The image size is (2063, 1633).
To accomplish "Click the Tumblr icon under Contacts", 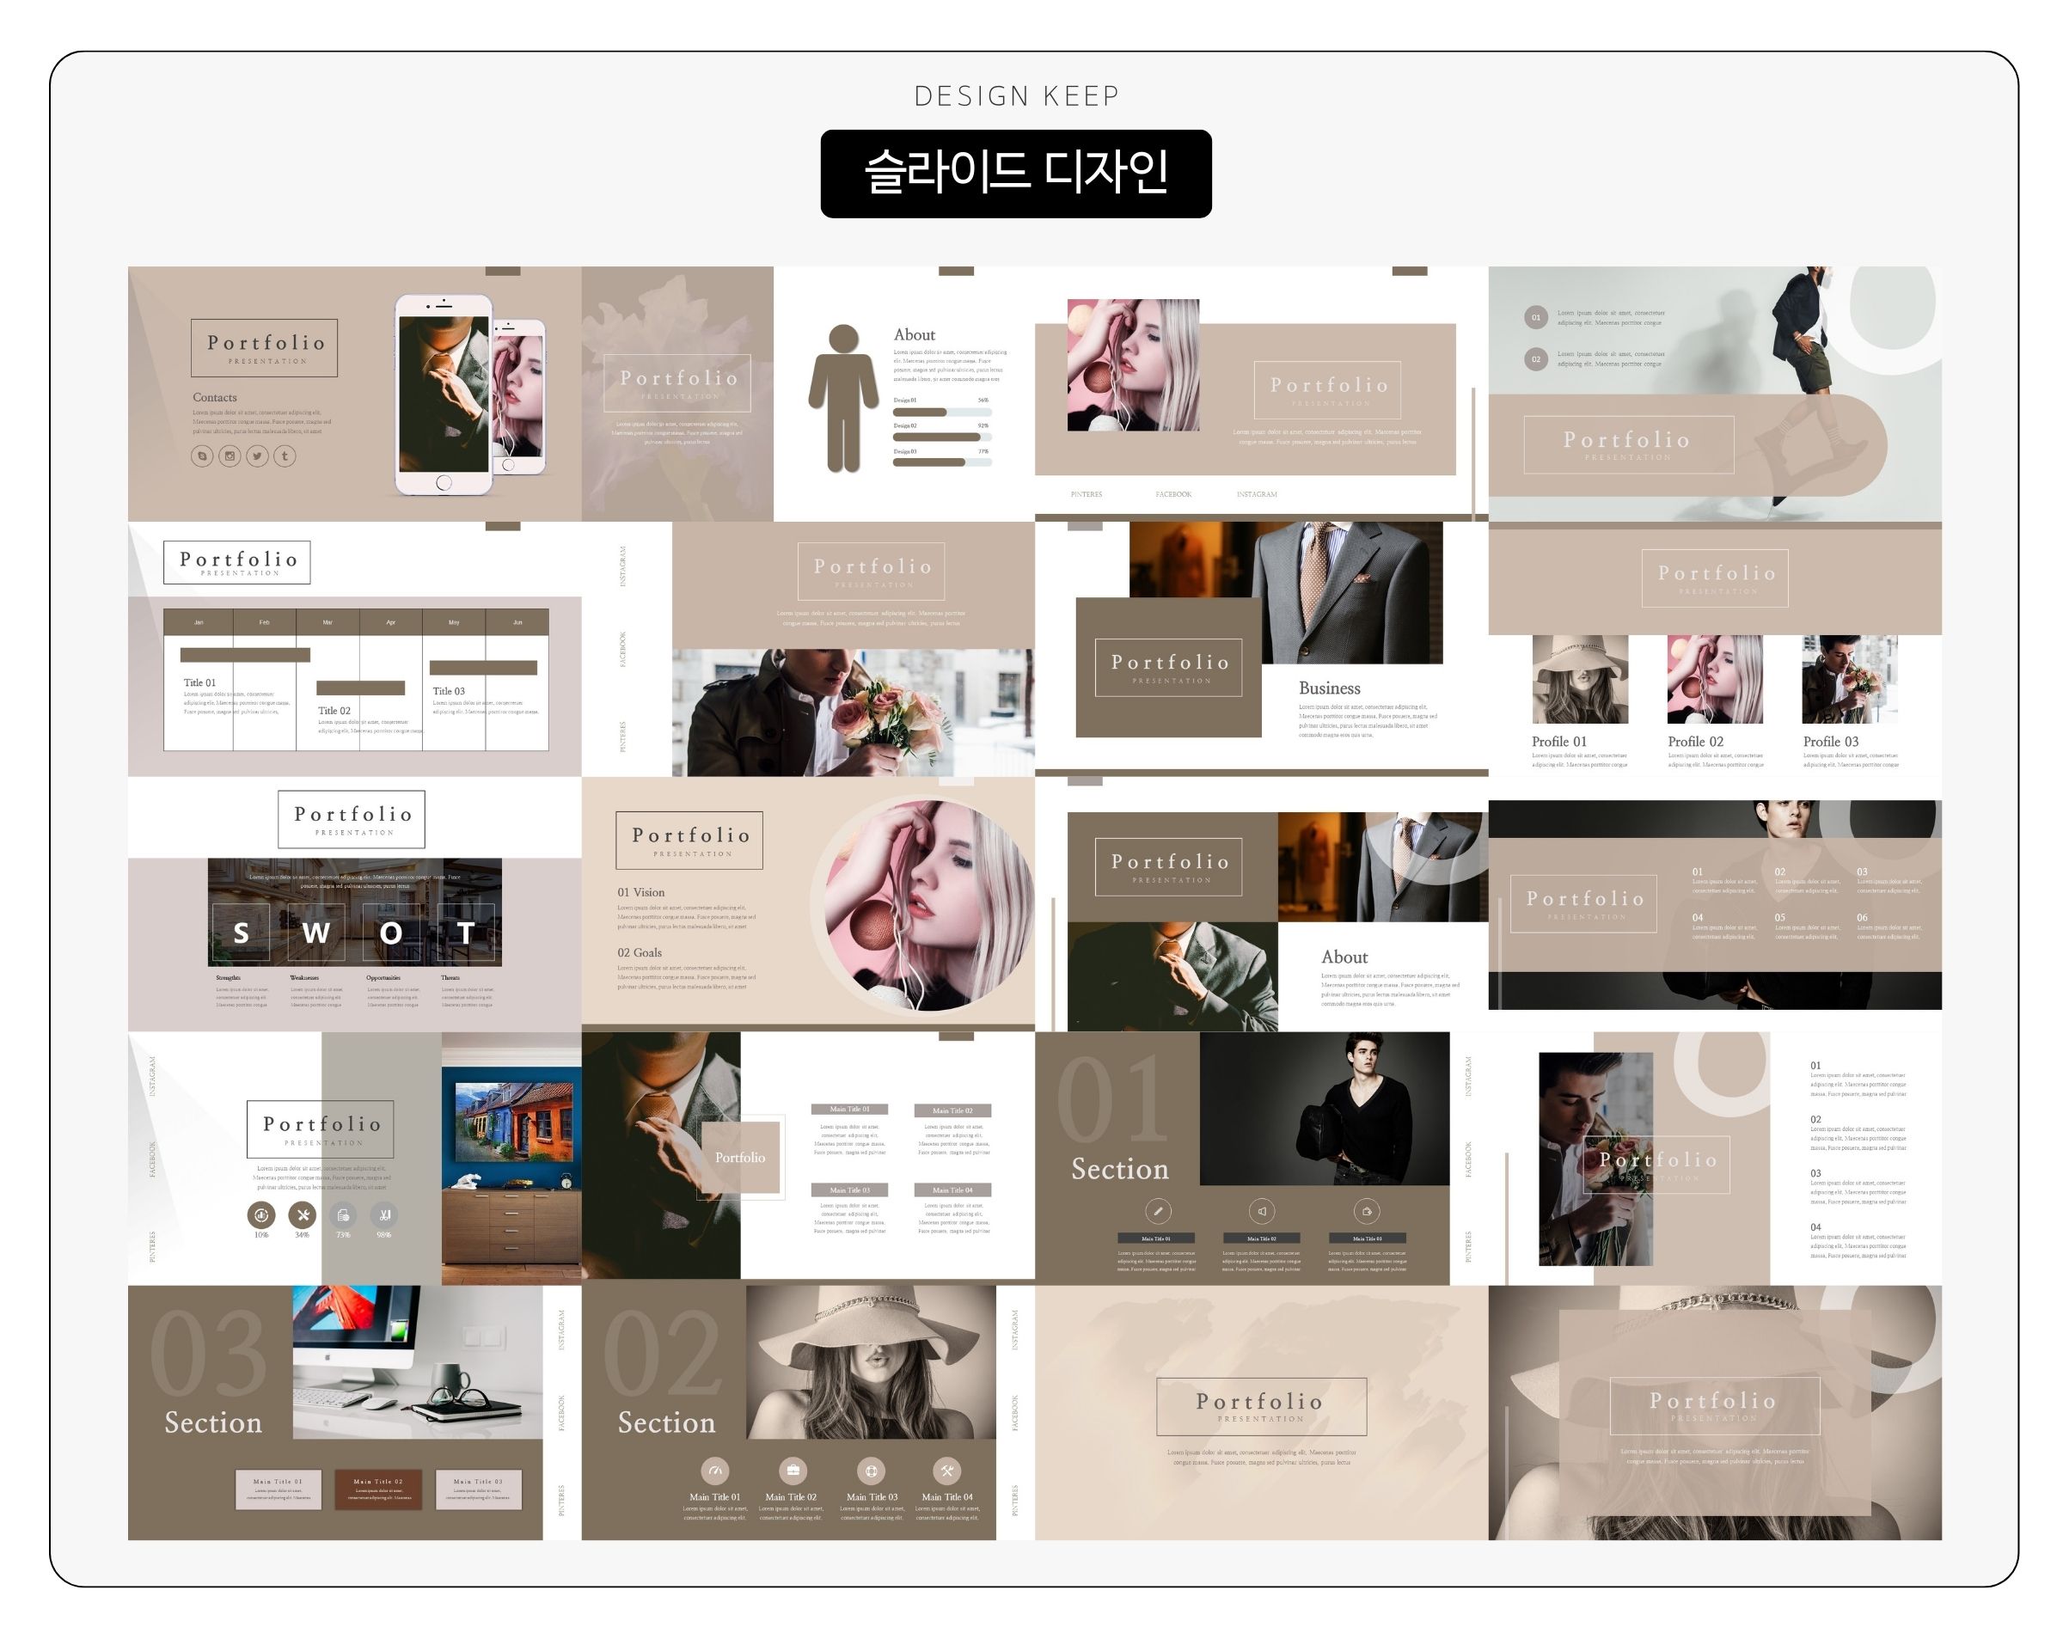I will (285, 456).
